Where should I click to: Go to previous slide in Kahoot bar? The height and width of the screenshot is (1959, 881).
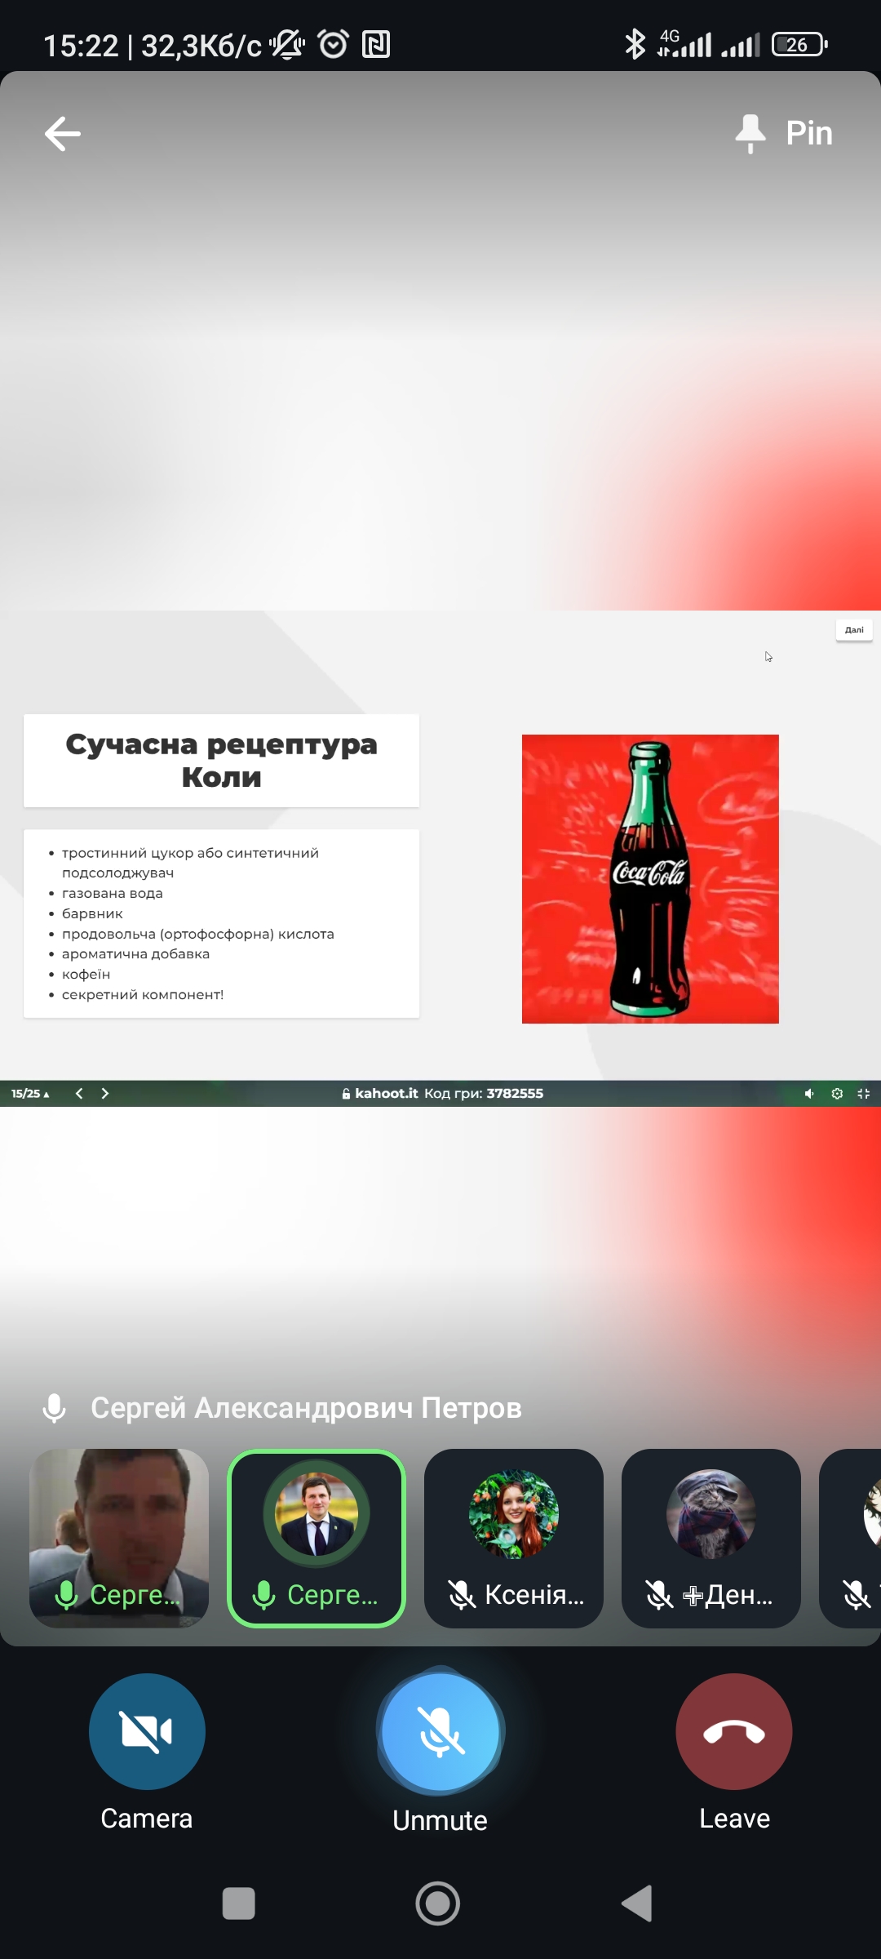point(79,1093)
